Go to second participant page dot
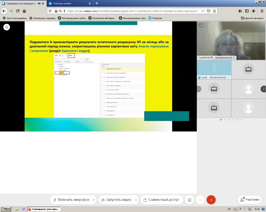 pyautogui.click(x=225, y=120)
